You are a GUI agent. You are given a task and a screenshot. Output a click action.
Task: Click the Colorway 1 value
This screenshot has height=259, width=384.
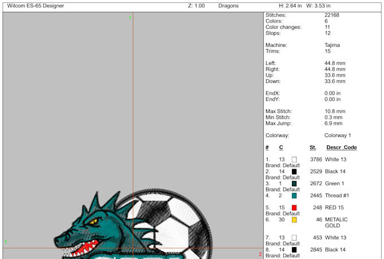(338, 135)
